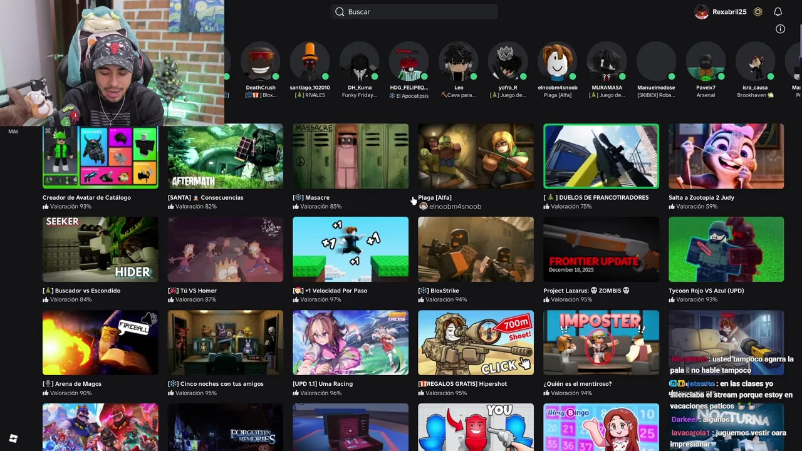Open Pavelx7 friend avatar
This screenshot has width=802, height=451.
[706, 61]
